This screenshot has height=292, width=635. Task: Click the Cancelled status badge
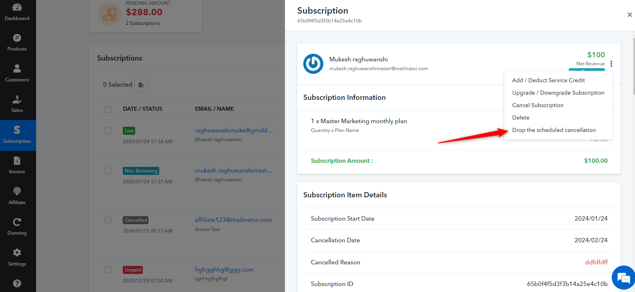pos(136,220)
